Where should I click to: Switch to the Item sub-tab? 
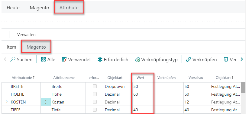pos(11,47)
